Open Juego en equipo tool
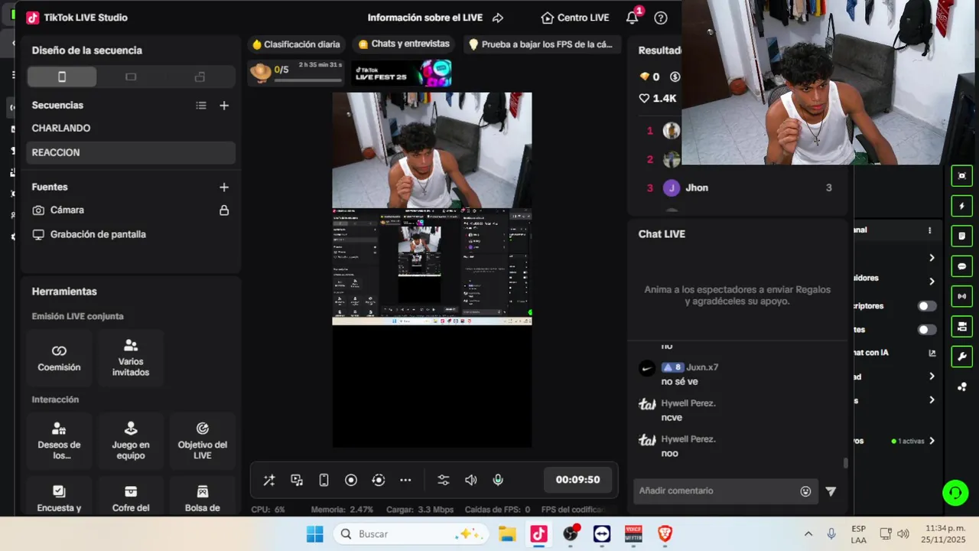This screenshot has width=979, height=551. click(x=131, y=442)
